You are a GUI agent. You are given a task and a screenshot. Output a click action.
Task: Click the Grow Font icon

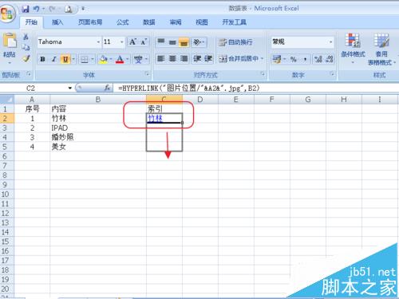[132, 42]
